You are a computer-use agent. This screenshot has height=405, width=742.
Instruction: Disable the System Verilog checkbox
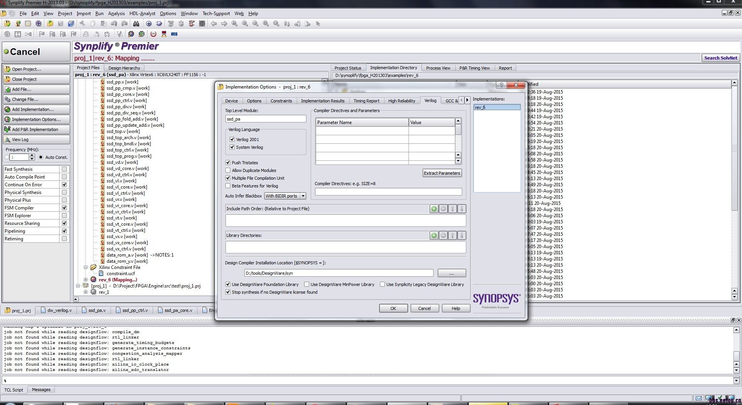[x=232, y=147]
